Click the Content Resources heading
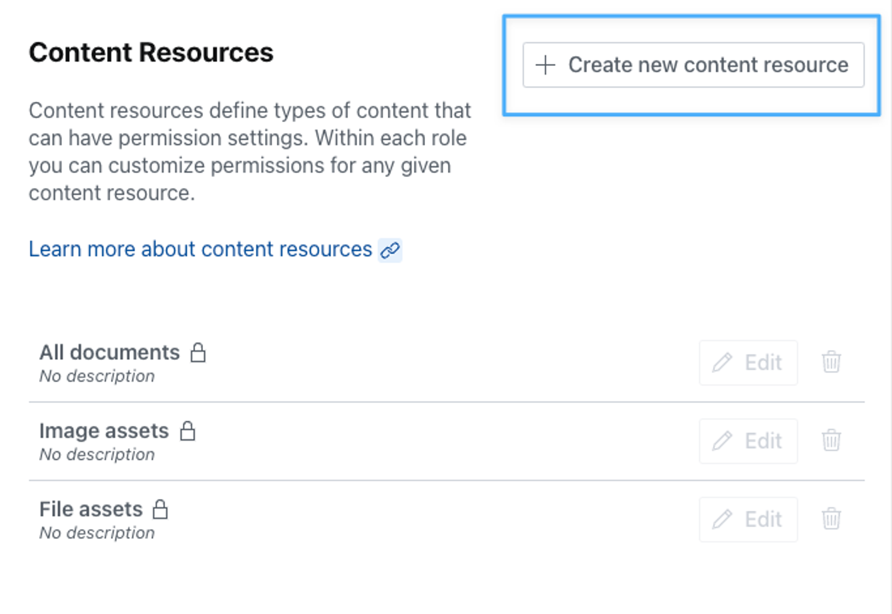Screen dimensions: 892x614 click(151, 52)
